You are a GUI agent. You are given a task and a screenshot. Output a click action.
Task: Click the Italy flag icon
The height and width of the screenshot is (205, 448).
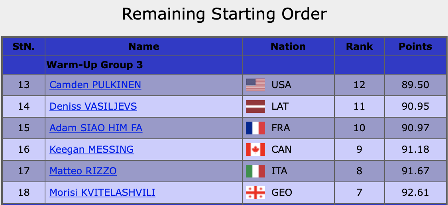point(255,171)
